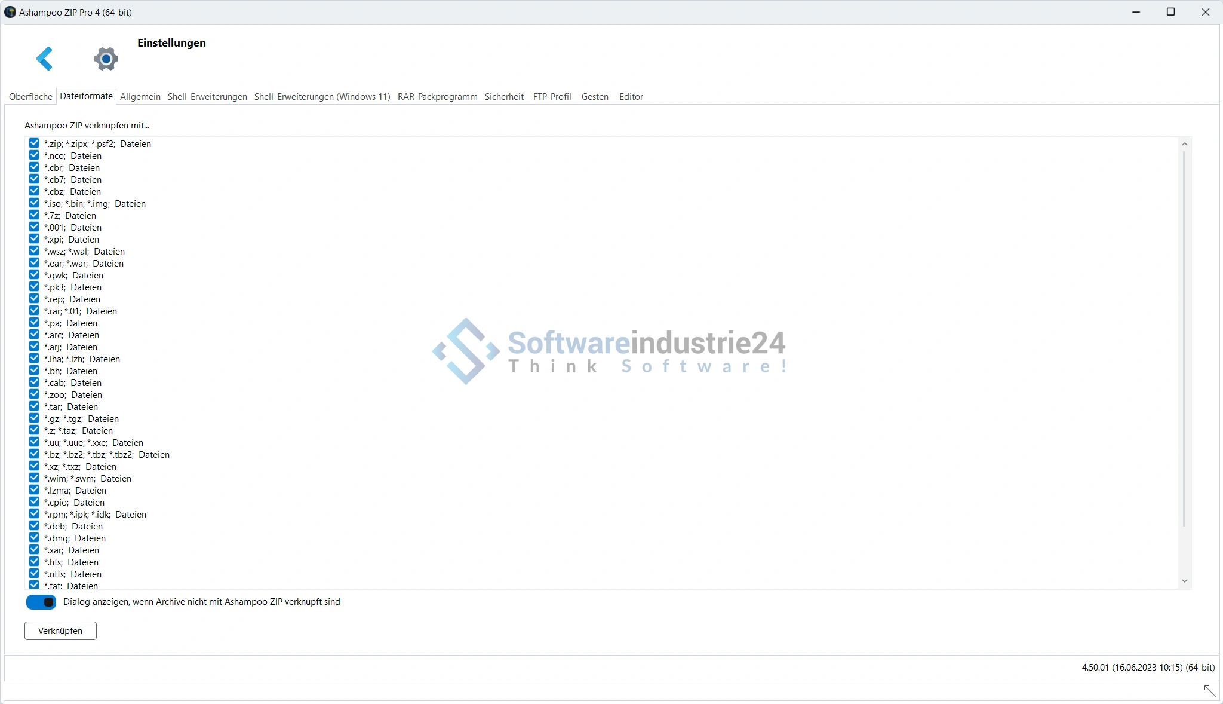Minimize the application window
Image resolution: width=1223 pixels, height=704 pixels.
pos(1136,12)
